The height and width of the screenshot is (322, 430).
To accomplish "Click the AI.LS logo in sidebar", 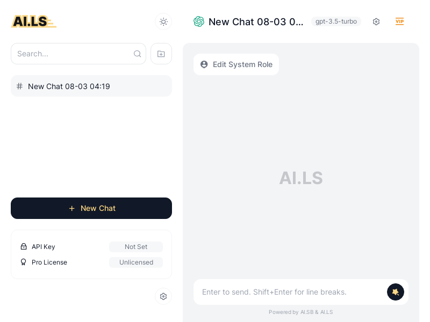I will click(34, 21).
